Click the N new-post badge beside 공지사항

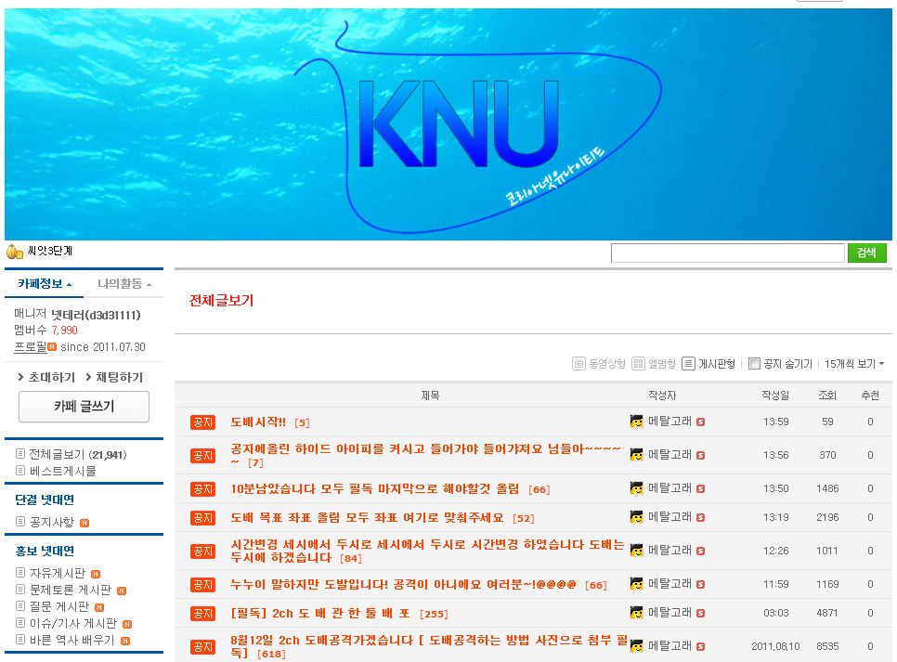tap(84, 523)
